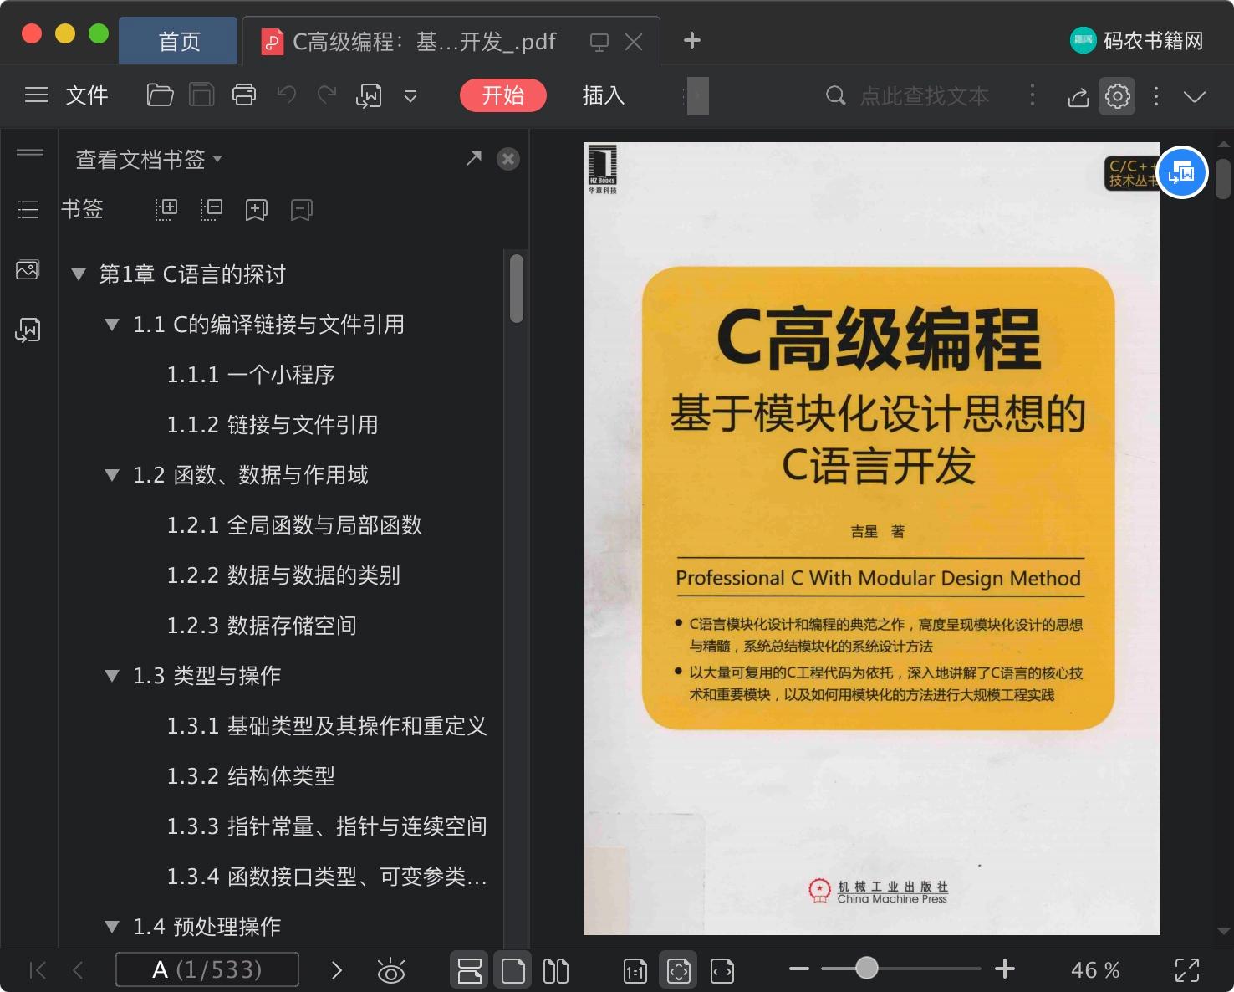
Task: Go to previous page arrow
Action: 79,970
